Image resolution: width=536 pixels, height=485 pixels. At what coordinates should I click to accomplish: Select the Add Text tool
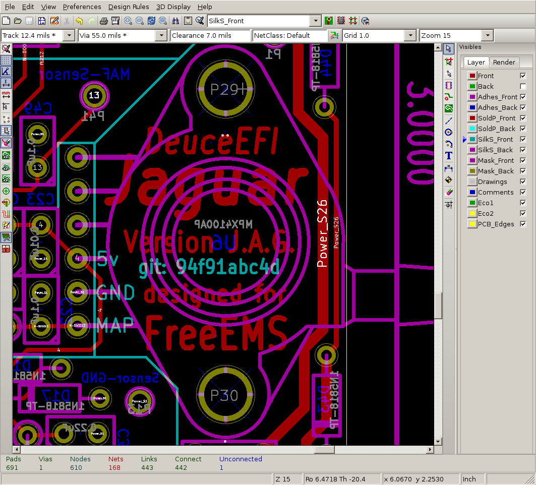[x=448, y=156]
